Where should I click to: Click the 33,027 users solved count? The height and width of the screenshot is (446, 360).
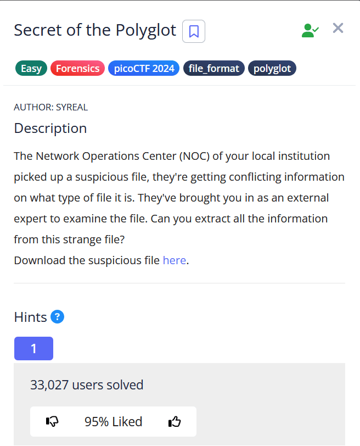[x=87, y=385]
